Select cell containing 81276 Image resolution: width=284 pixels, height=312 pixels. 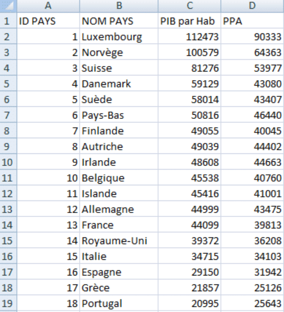189,68
